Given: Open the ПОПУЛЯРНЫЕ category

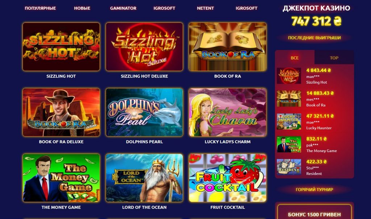Looking at the screenshot, I should pyautogui.click(x=40, y=8).
